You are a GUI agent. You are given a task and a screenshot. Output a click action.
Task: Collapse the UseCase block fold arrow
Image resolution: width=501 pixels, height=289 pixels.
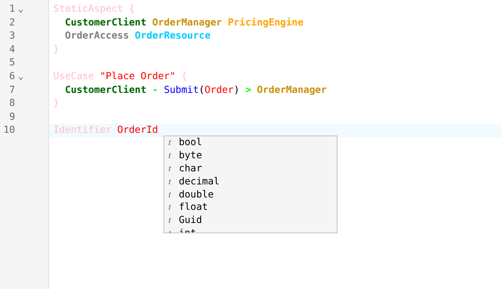click(x=21, y=78)
